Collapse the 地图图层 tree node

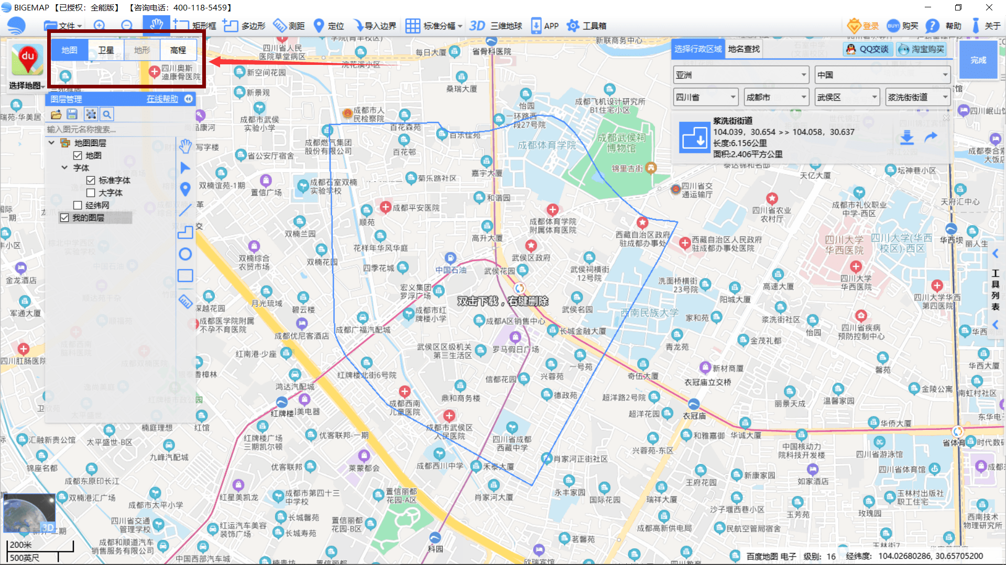(51, 142)
